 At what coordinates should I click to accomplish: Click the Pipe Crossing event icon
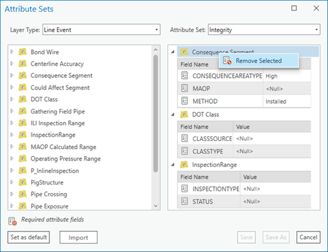[x=22, y=194]
